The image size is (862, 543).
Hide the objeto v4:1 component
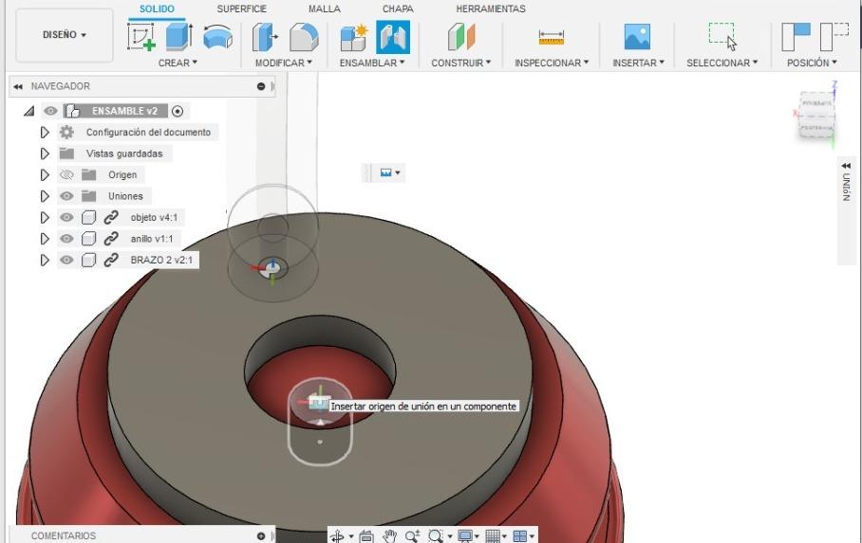(x=66, y=217)
